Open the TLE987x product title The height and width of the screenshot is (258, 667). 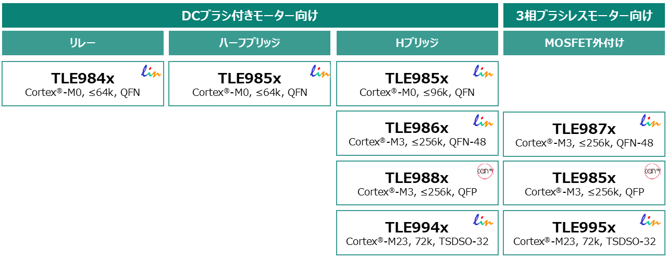(584, 129)
